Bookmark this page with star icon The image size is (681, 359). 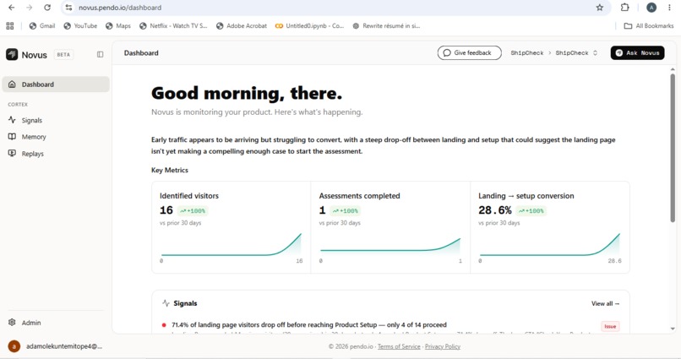(x=600, y=8)
